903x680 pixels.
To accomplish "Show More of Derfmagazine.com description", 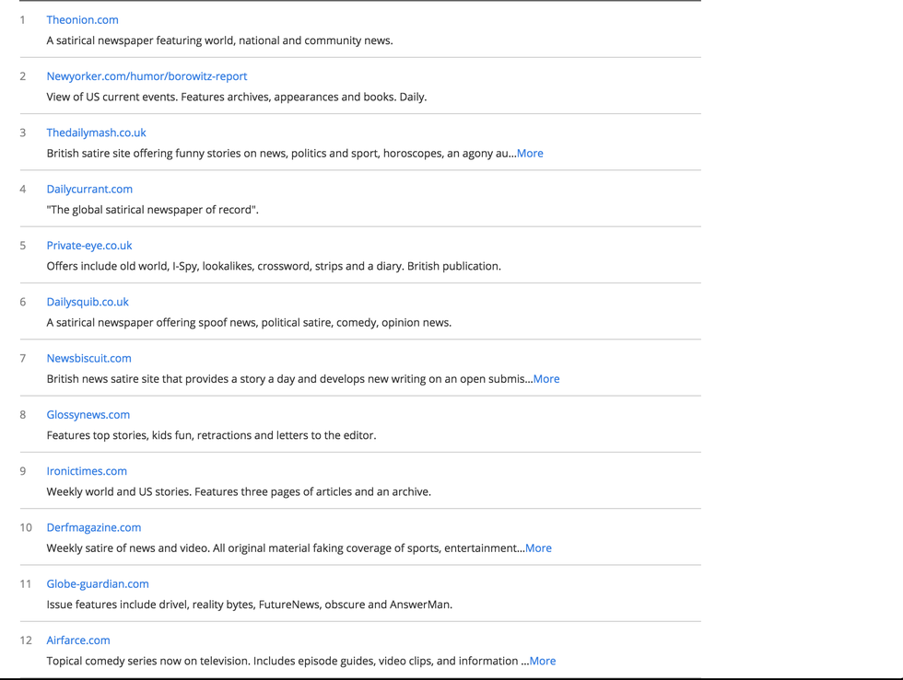I will [538, 548].
